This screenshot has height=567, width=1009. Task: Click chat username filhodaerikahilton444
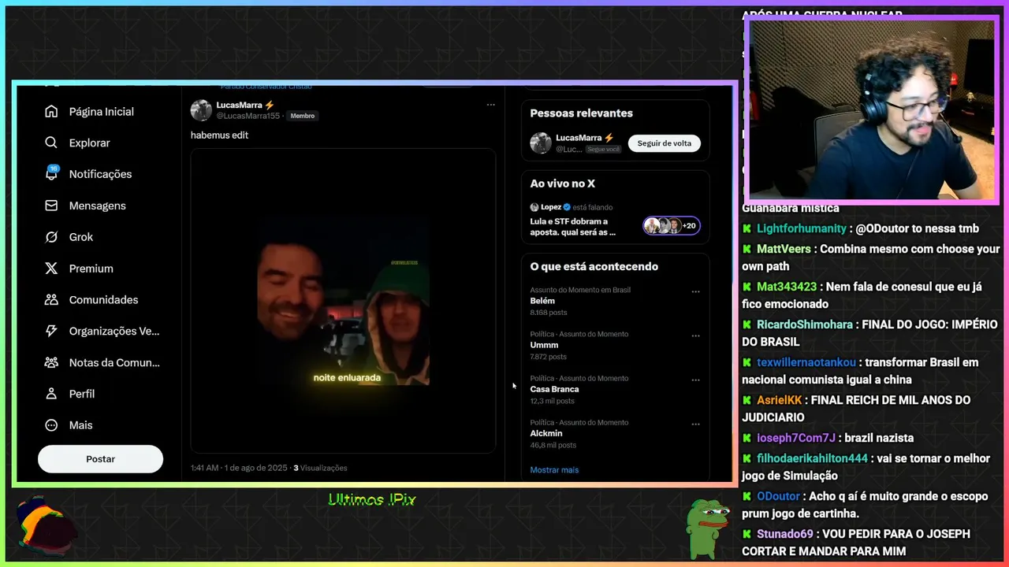pos(812,458)
